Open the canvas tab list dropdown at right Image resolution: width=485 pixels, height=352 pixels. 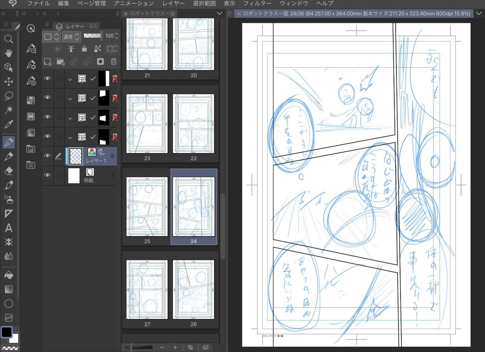point(478,13)
